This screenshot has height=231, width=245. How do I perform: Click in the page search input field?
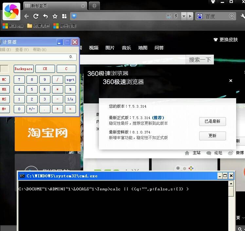click(x=133, y=60)
